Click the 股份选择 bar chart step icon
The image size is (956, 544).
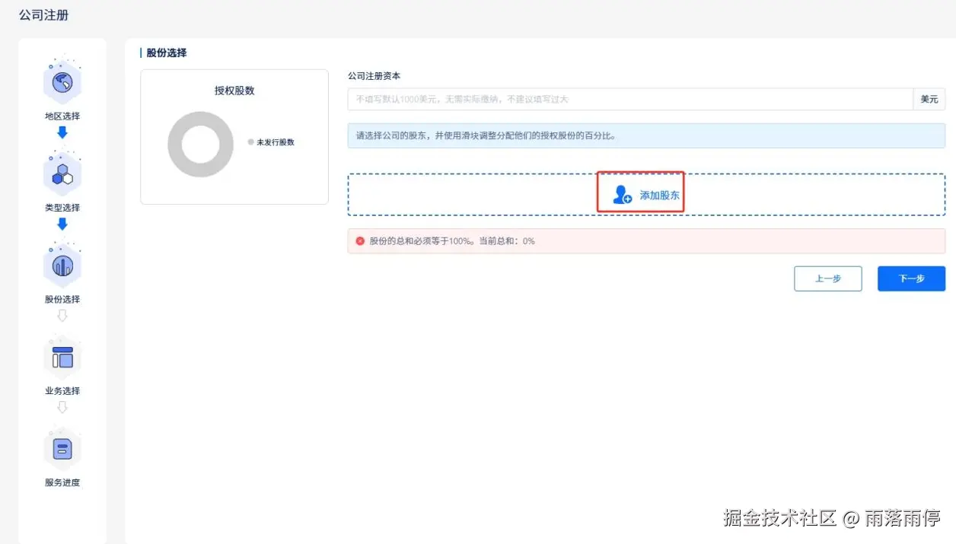[x=62, y=265]
